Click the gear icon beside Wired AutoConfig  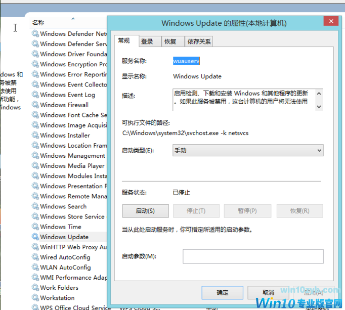click(35, 257)
